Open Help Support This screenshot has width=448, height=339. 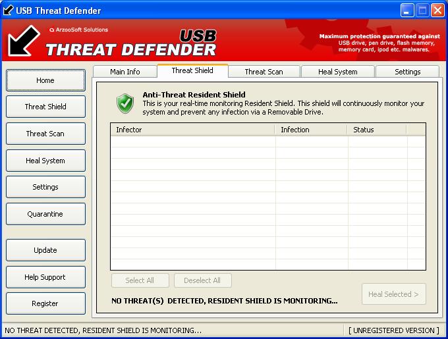(45, 277)
